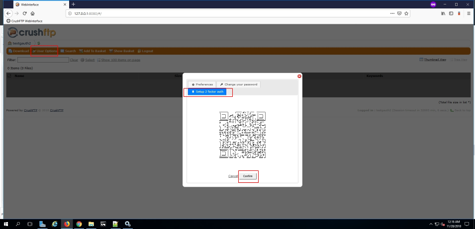
Task: Go to the Firefox home page icon
Action: pos(33,13)
